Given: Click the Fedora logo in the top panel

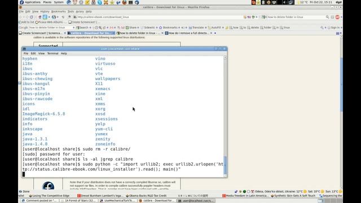Looking at the screenshot, I should pos(21,2).
